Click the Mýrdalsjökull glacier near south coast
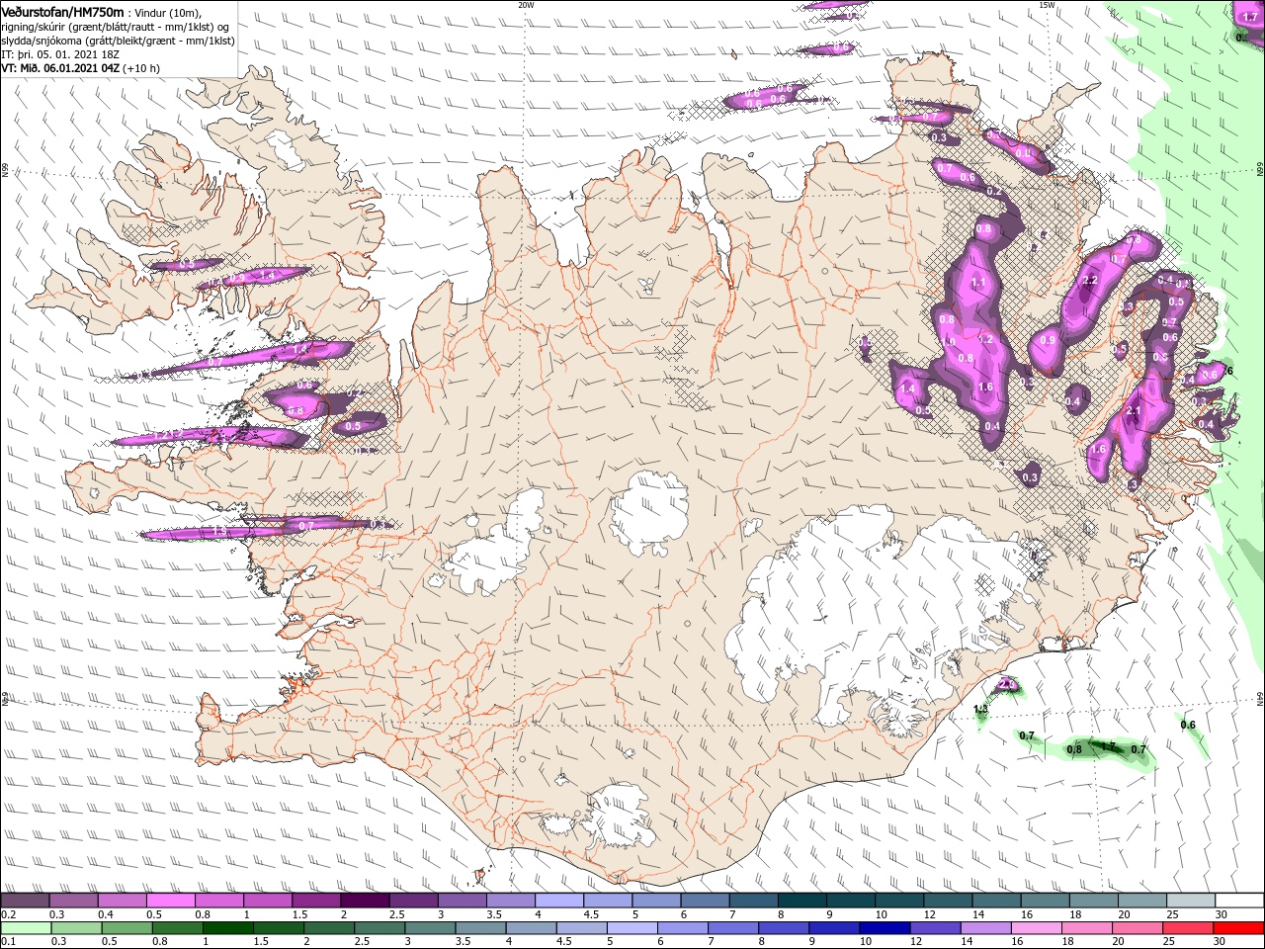The image size is (1265, 949). tap(618, 816)
